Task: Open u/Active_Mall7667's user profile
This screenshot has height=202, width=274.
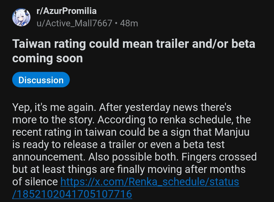Action: tap(74, 23)
